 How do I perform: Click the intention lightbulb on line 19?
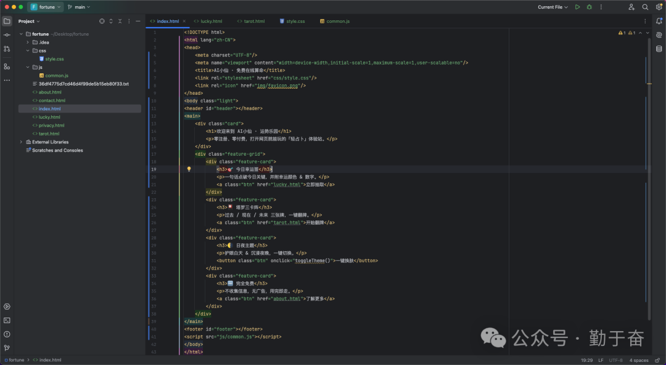point(189,169)
